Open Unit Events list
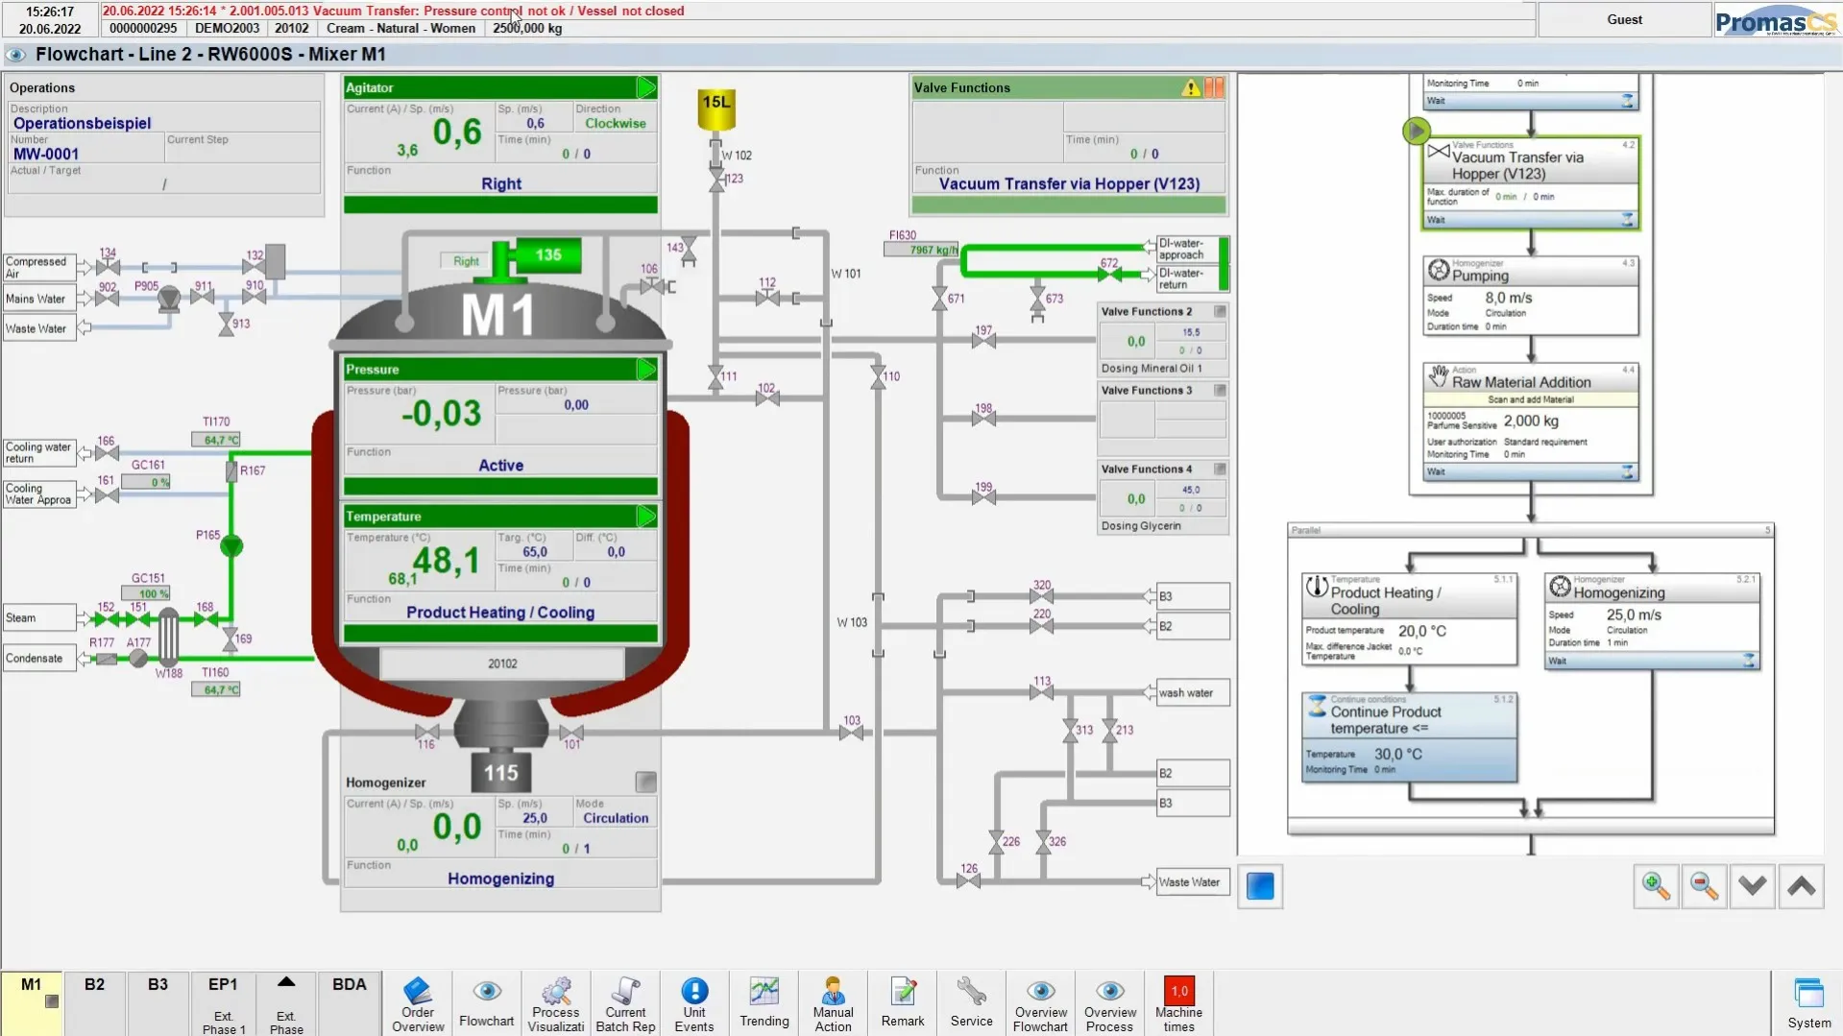Screen dimensions: 1843x1036 coord(693,1002)
